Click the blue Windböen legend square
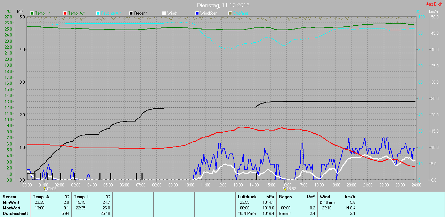 point(197,13)
